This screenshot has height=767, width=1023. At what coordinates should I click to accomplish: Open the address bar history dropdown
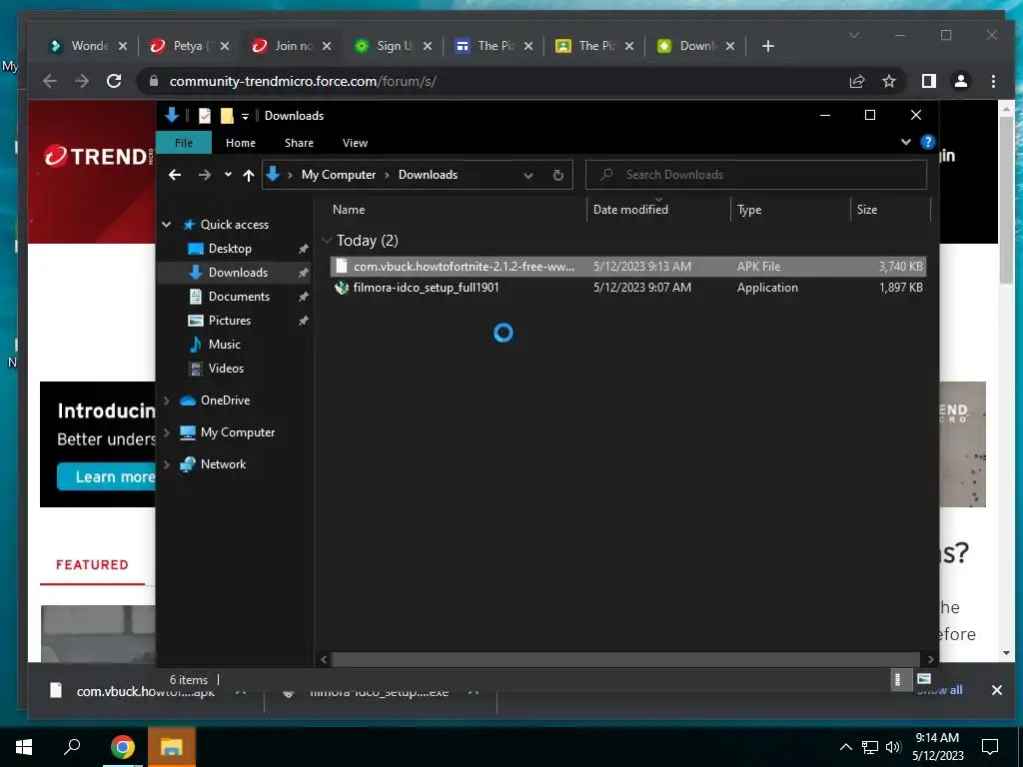[528, 175]
